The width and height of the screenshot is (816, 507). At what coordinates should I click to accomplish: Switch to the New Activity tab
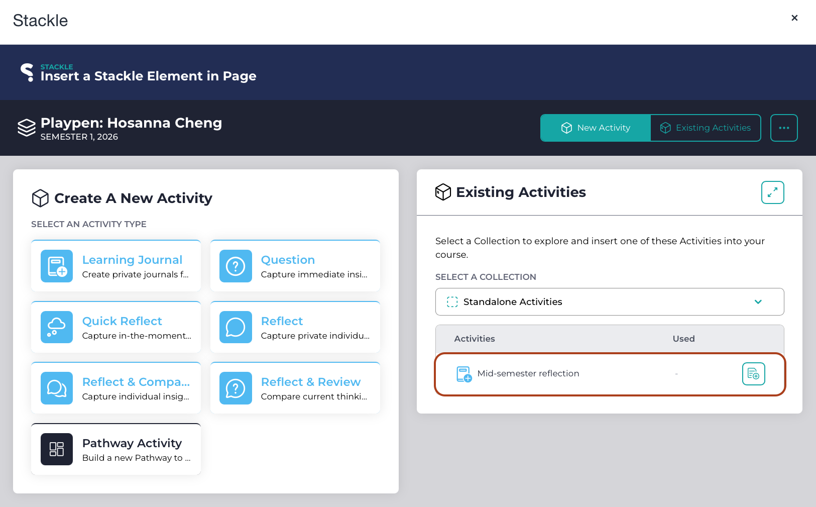[x=595, y=128]
